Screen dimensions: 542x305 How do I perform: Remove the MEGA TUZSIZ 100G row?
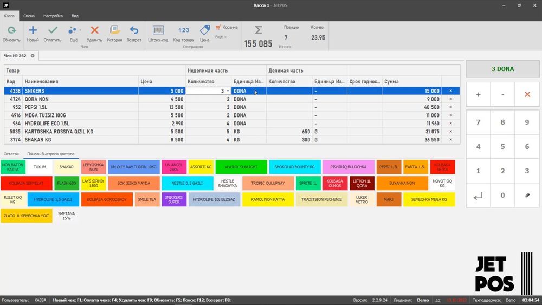tap(450, 115)
